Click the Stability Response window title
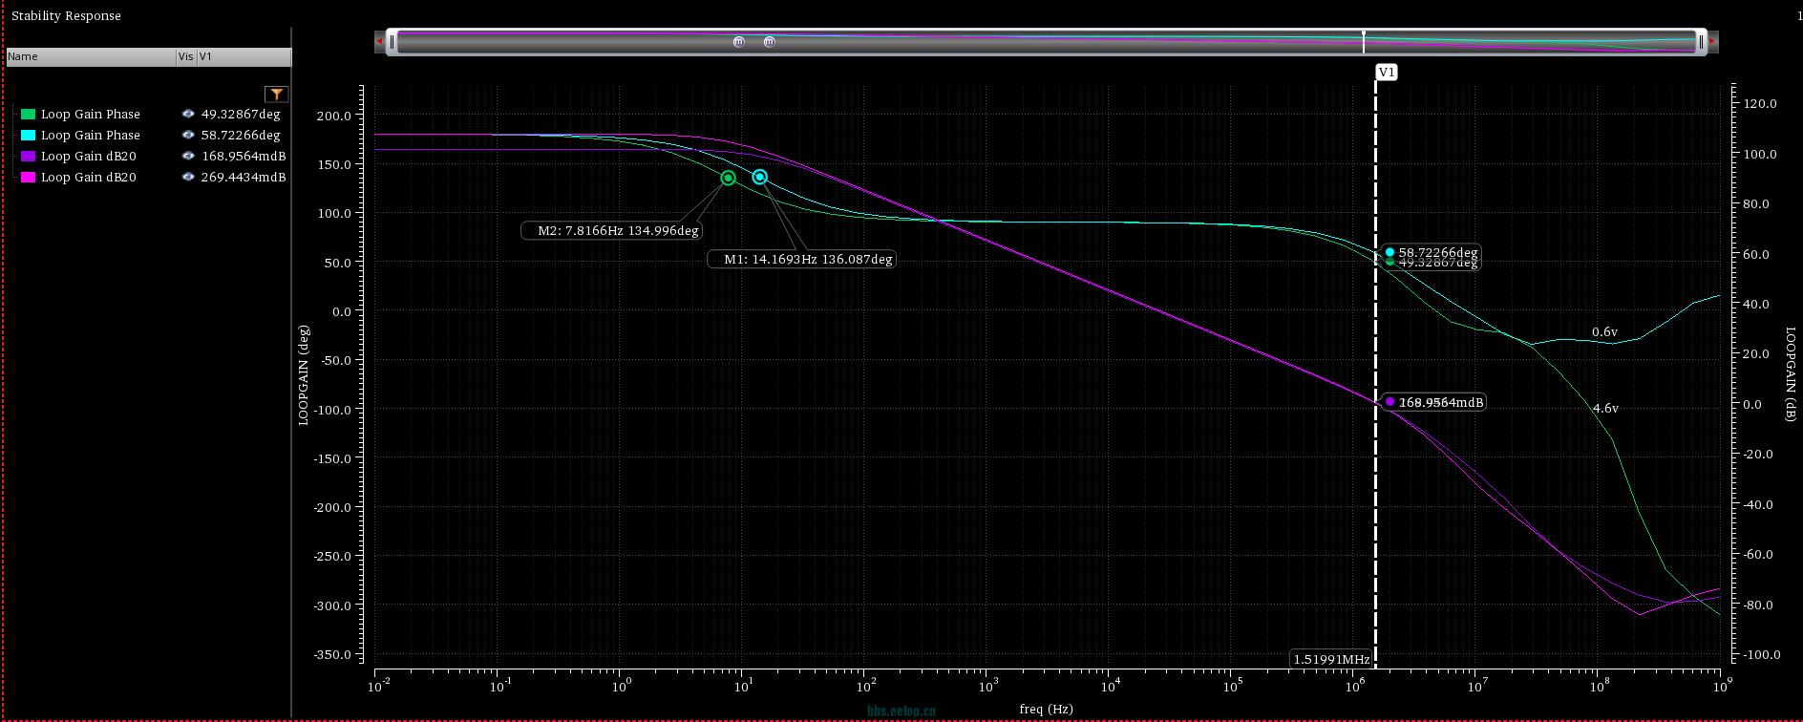 pos(66,15)
